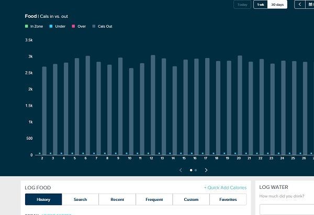314x215 pixels.
Task: Click the Under blue legend swatch
Action: (x=51, y=26)
